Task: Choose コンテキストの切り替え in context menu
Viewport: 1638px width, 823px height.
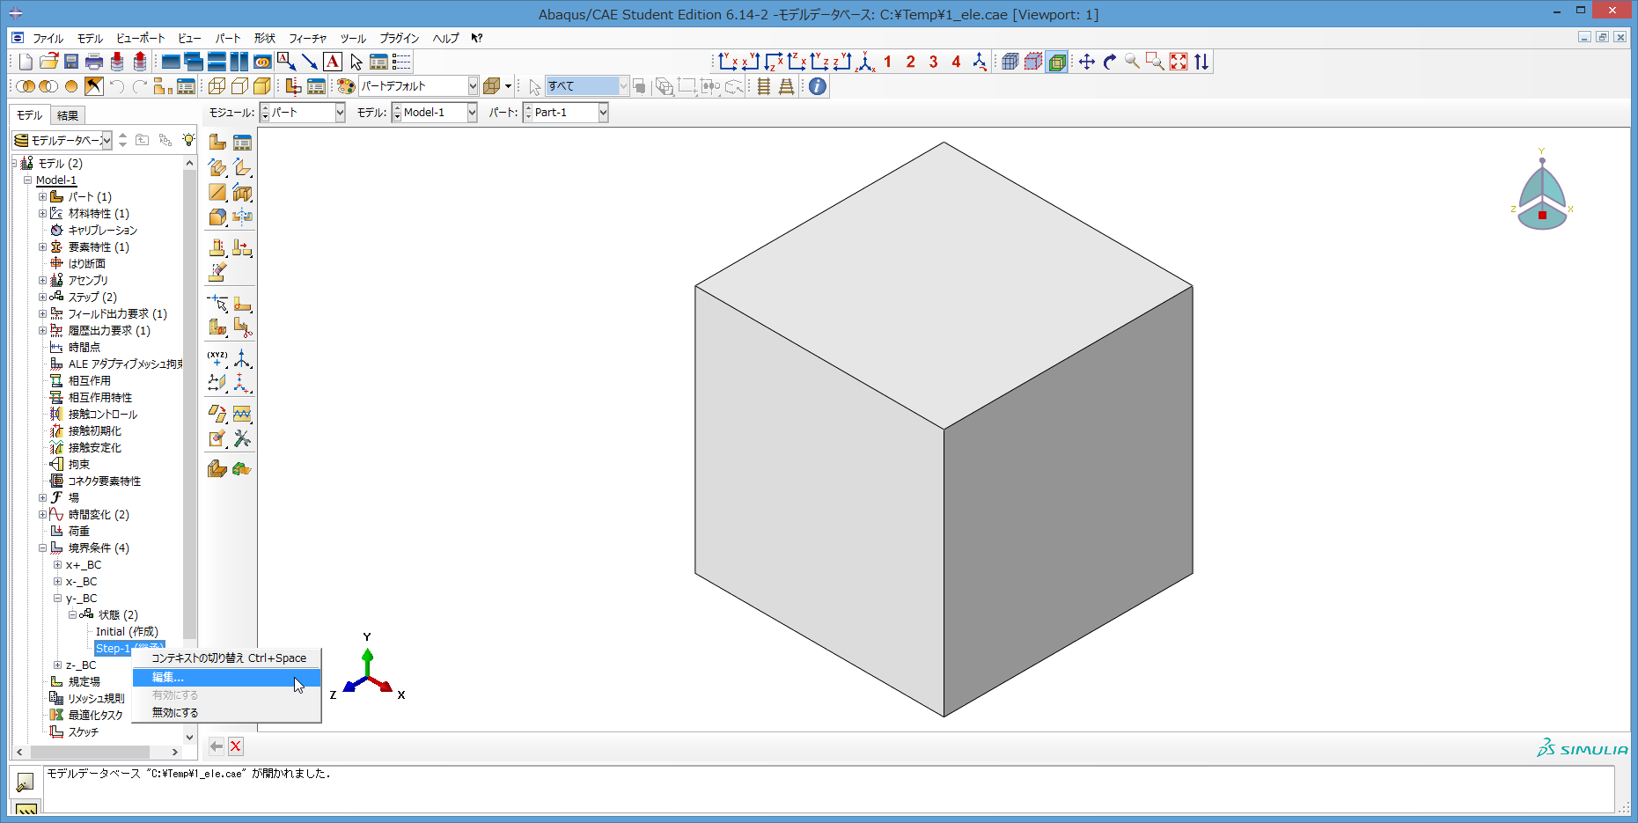Action: (226, 658)
